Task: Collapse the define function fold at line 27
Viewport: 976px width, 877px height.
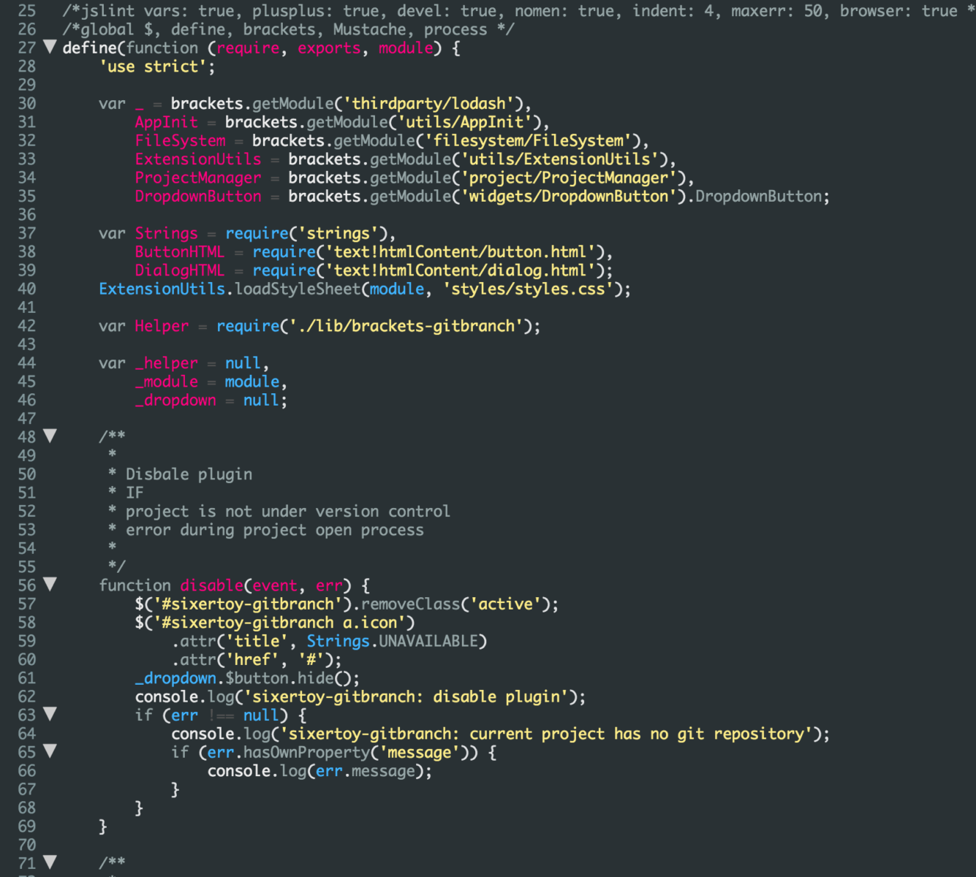Action: (x=50, y=48)
